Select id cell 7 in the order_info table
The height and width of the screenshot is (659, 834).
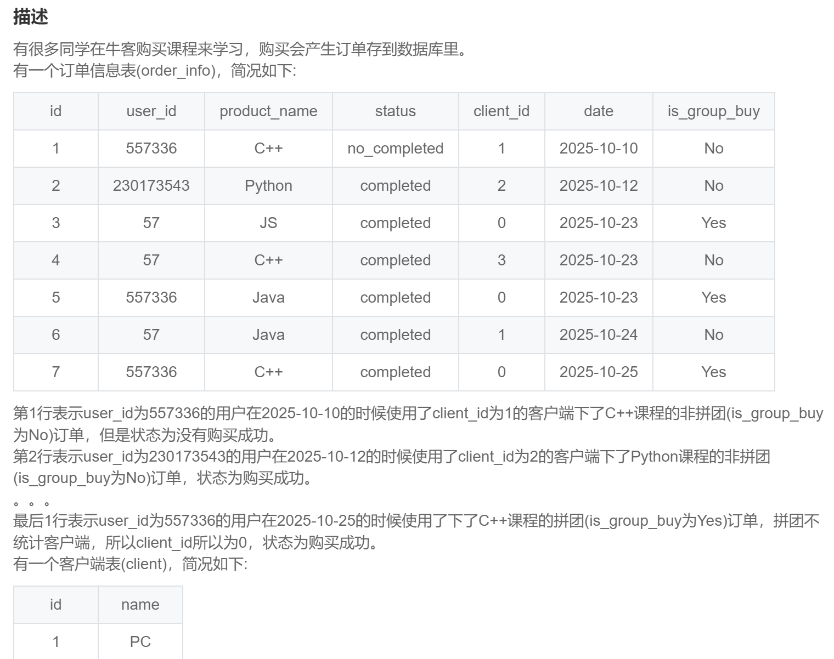tap(55, 372)
